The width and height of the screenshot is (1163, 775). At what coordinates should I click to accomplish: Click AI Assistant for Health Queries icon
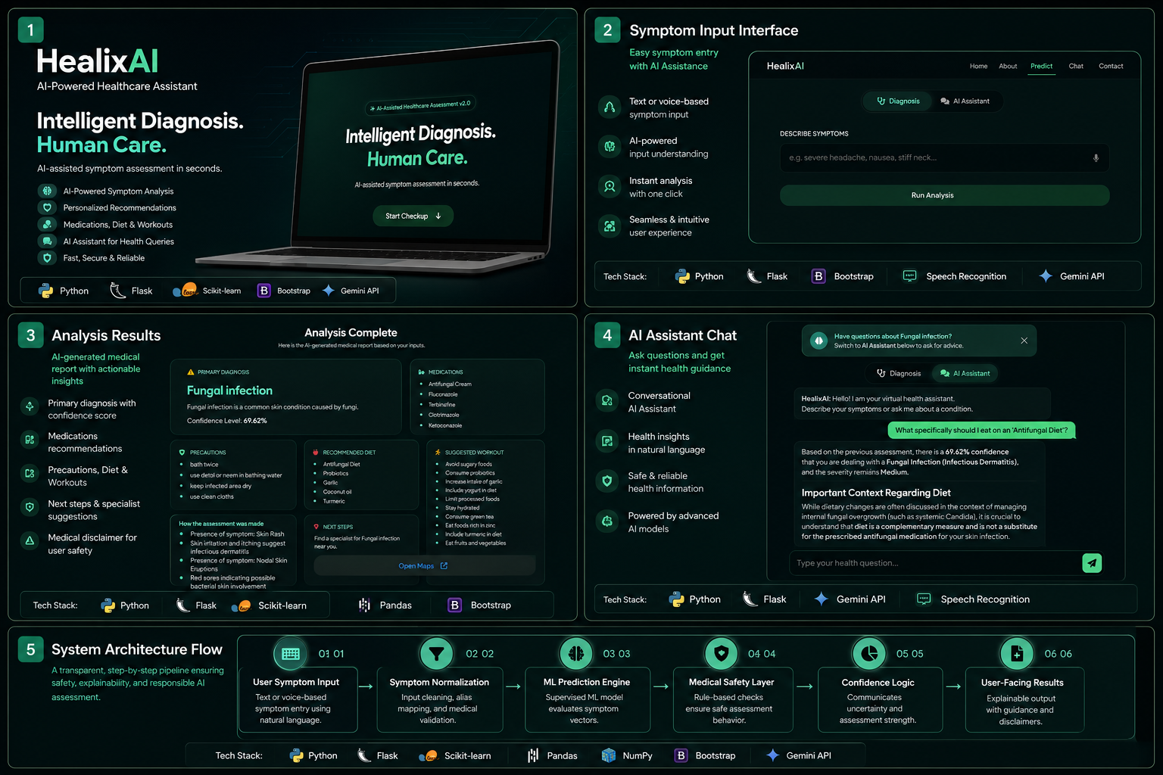coord(47,241)
